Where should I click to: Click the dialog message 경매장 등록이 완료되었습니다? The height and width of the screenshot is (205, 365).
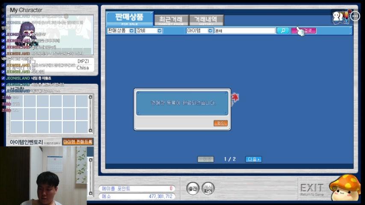pos(183,103)
